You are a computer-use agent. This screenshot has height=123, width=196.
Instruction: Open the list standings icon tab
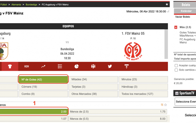point(60,66)
